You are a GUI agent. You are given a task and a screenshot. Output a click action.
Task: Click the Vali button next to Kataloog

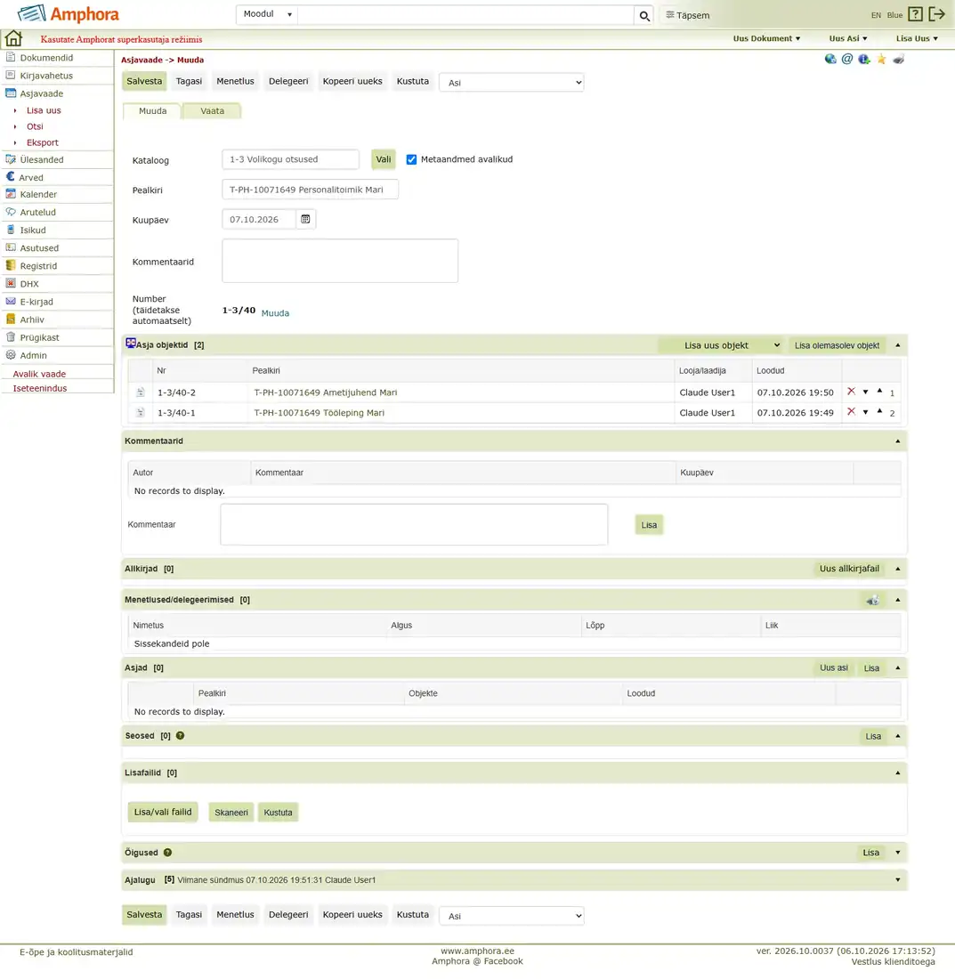(384, 159)
